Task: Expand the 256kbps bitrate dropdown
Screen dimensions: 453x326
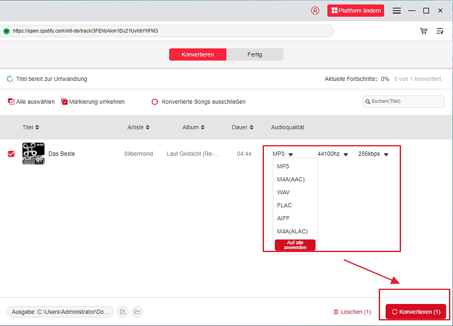Action: (373, 154)
